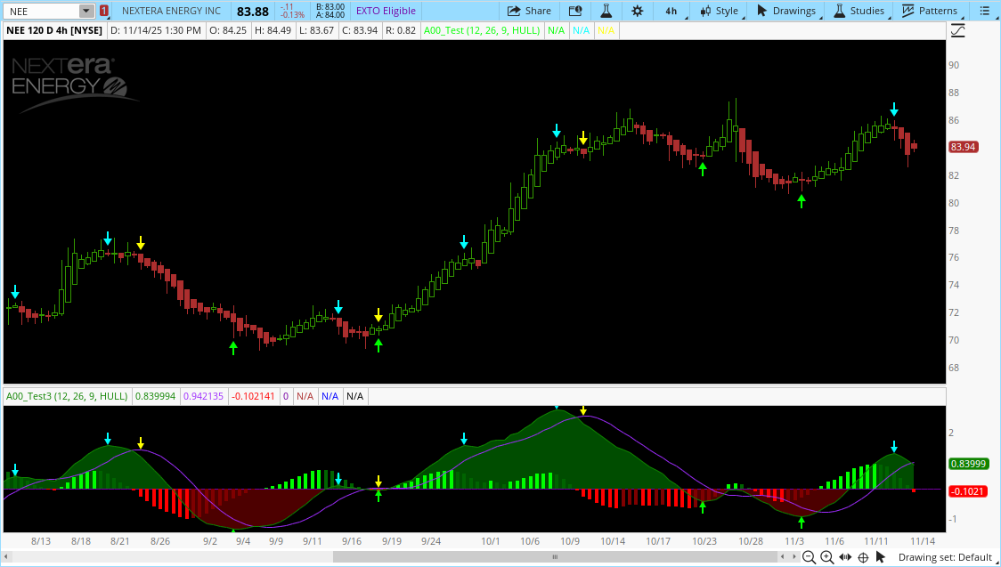
Task: Click the list menu icon at top right
Action: [x=983, y=11]
